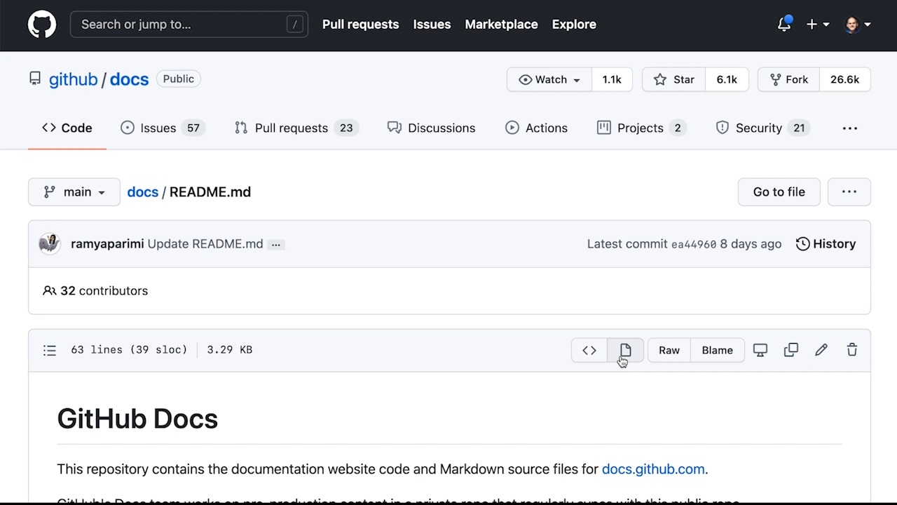Switch to rendered Markdown view
This screenshot has width=897, height=505.
coord(624,349)
